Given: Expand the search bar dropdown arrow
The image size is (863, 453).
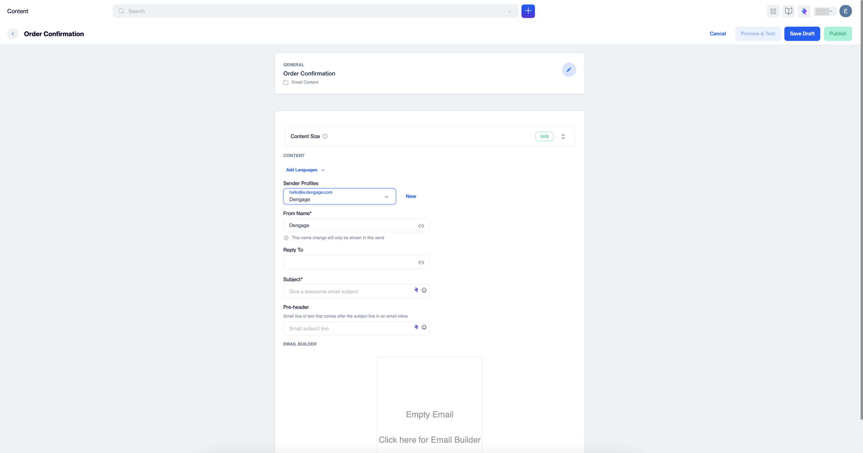Looking at the screenshot, I should click(510, 11).
